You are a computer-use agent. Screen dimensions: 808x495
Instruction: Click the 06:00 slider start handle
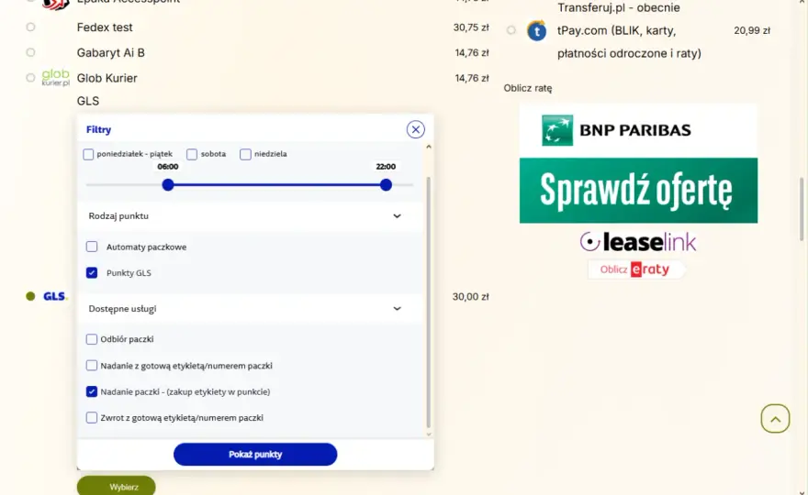click(x=168, y=185)
